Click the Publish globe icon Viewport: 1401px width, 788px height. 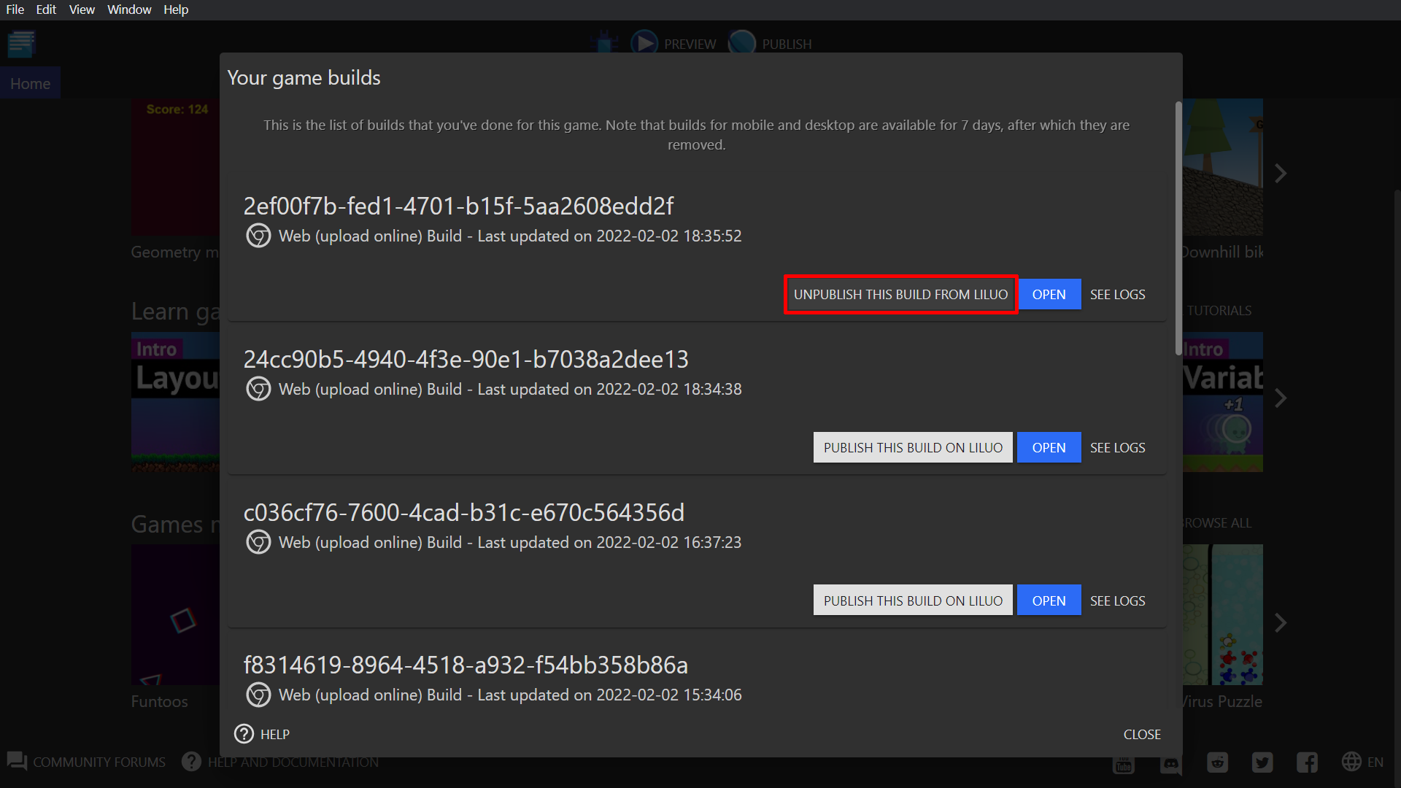(x=742, y=43)
